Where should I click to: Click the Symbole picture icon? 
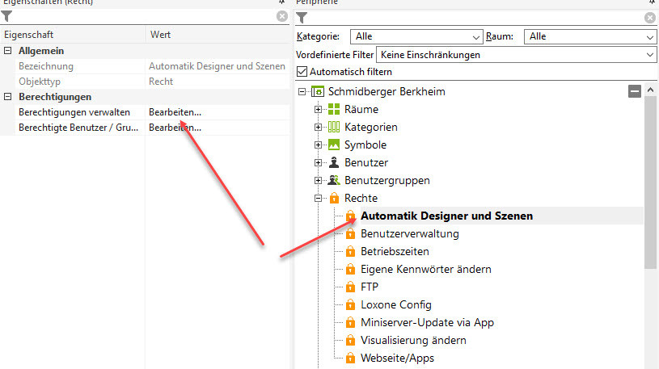pyautogui.click(x=334, y=145)
